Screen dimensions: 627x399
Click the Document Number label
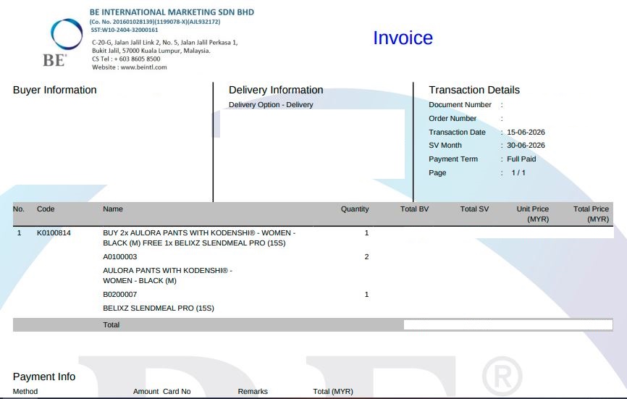460,105
